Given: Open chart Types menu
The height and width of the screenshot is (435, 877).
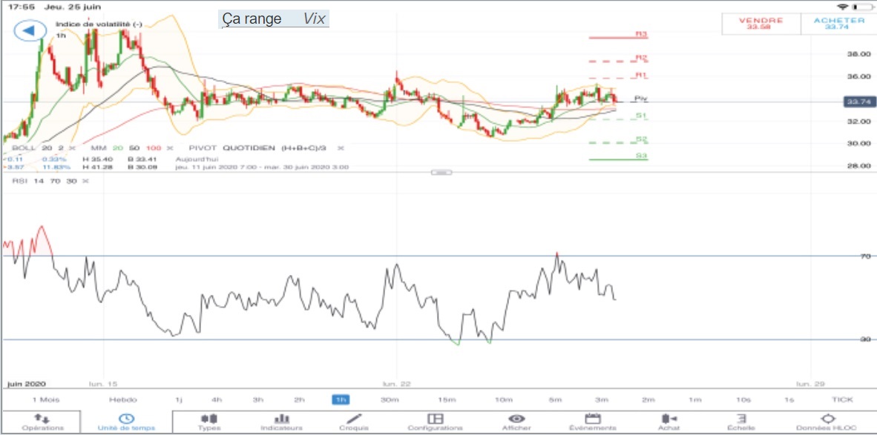Looking at the screenshot, I should pos(209,422).
